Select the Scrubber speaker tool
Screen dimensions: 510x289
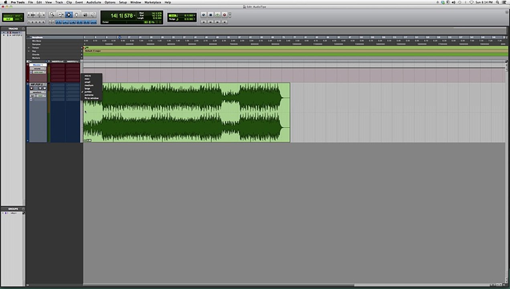[85, 14]
